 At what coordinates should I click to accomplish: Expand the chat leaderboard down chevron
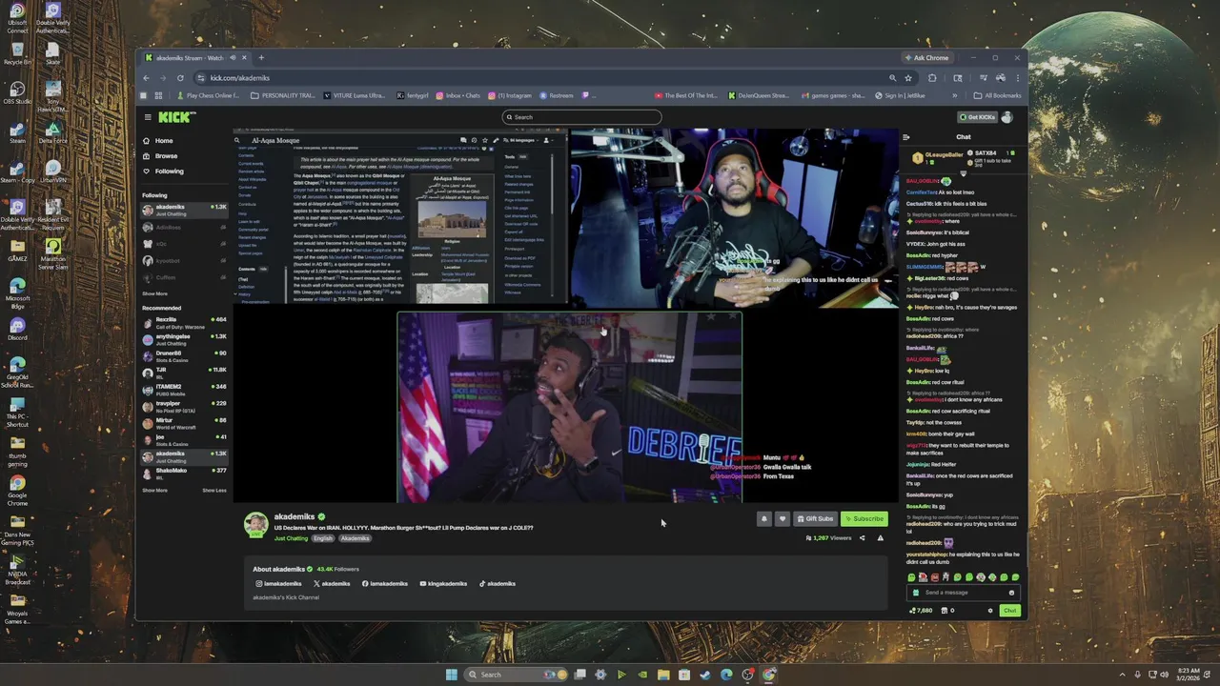(963, 173)
